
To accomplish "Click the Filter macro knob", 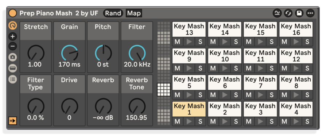I will point(137,53).
